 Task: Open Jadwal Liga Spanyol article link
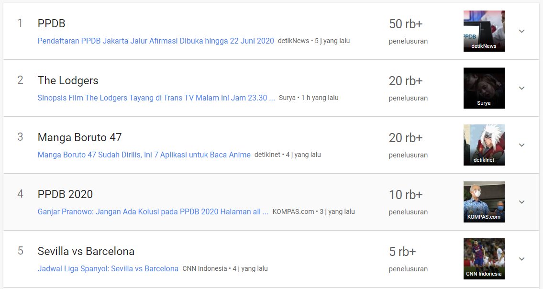point(108,268)
